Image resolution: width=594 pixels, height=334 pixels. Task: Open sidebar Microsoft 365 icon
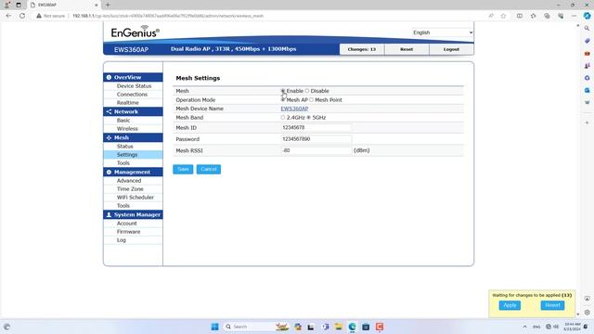pyautogui.click(x=588, y=78)
